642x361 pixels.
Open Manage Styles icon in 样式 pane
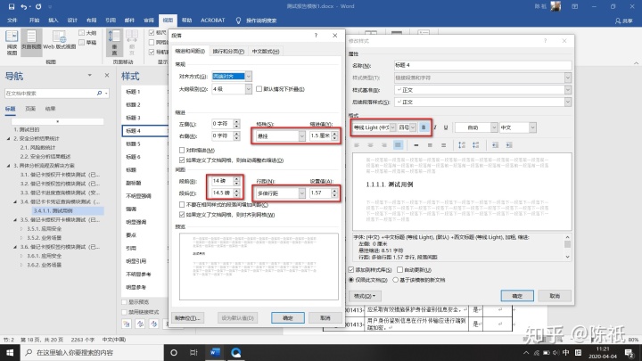pyautogui.click(x=154, y=324)
